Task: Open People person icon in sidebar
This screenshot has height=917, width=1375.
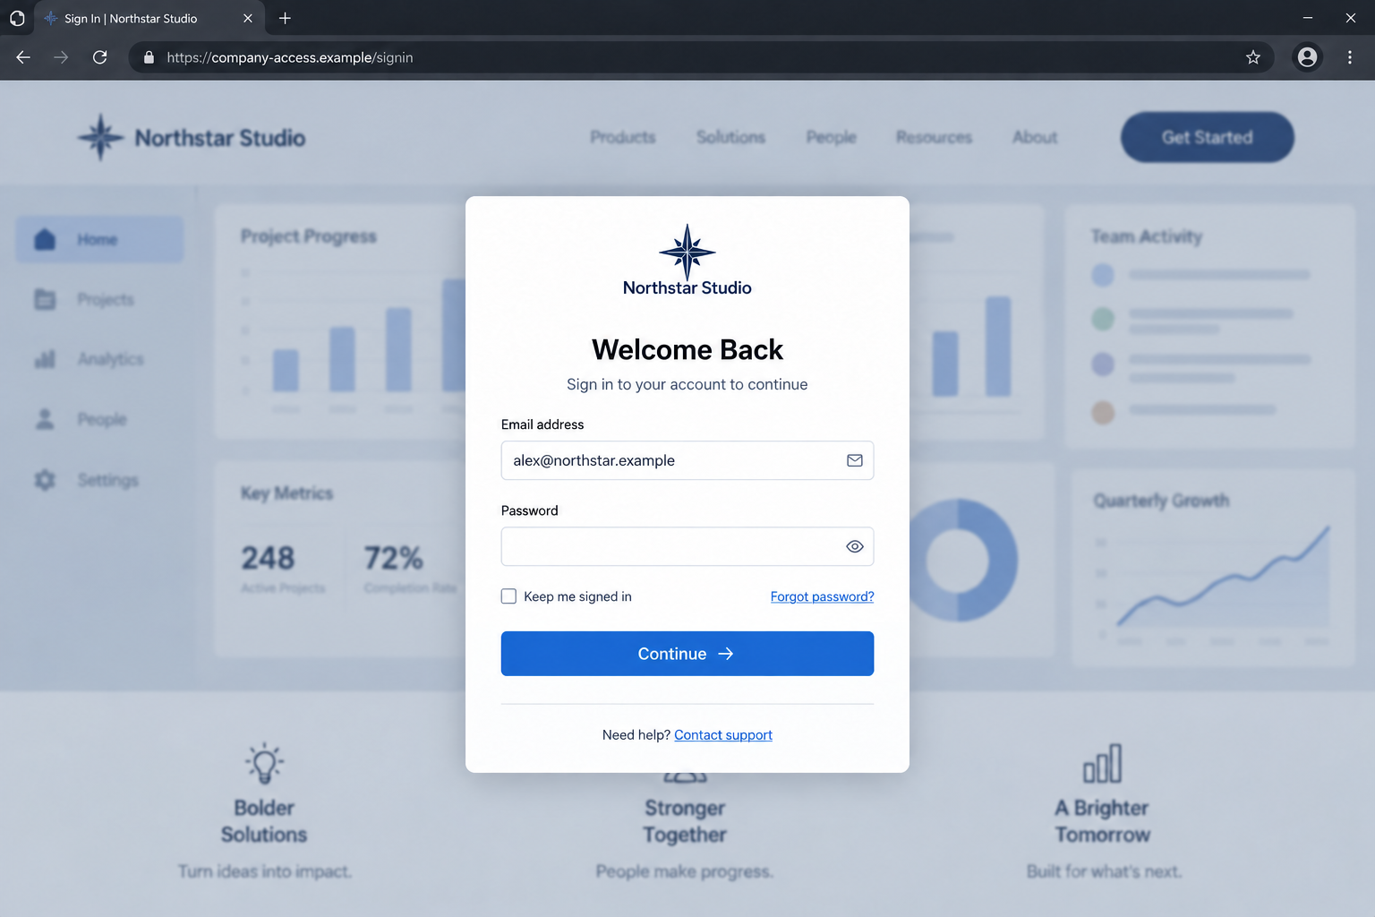Action: [x=45, y=419]
